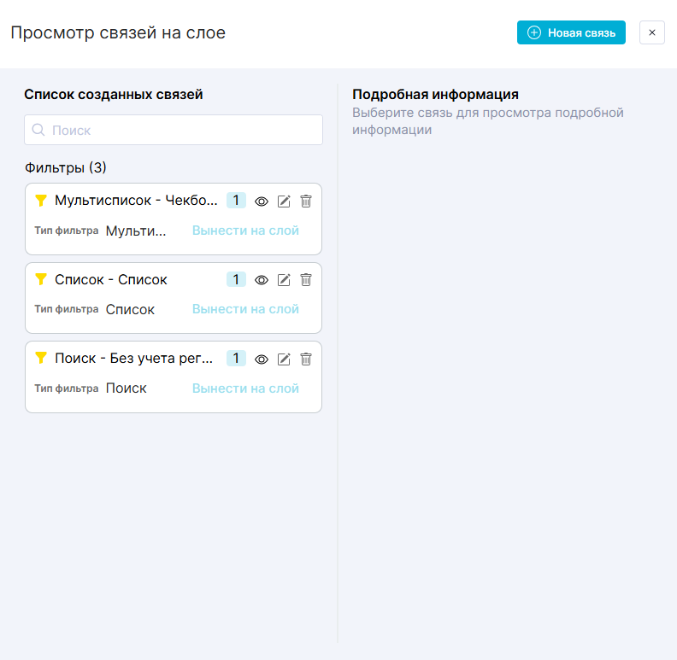Image resolution: width=677 pixels, height=660 pixels.
Task: Click the funnel icon of Мультисписок filter
Action: coord(41,201)
